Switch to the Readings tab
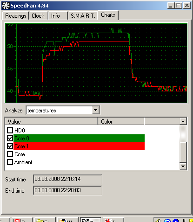 click(16, 16)
